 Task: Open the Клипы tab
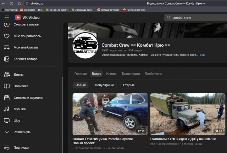[x=111, y=74]
